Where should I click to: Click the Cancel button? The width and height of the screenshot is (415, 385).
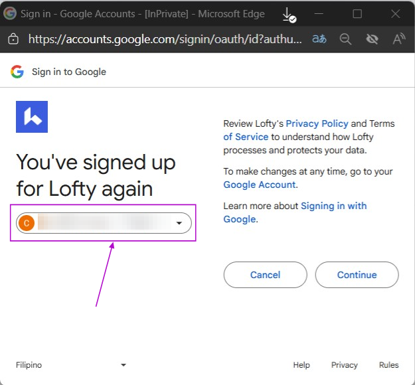[265, 275]
